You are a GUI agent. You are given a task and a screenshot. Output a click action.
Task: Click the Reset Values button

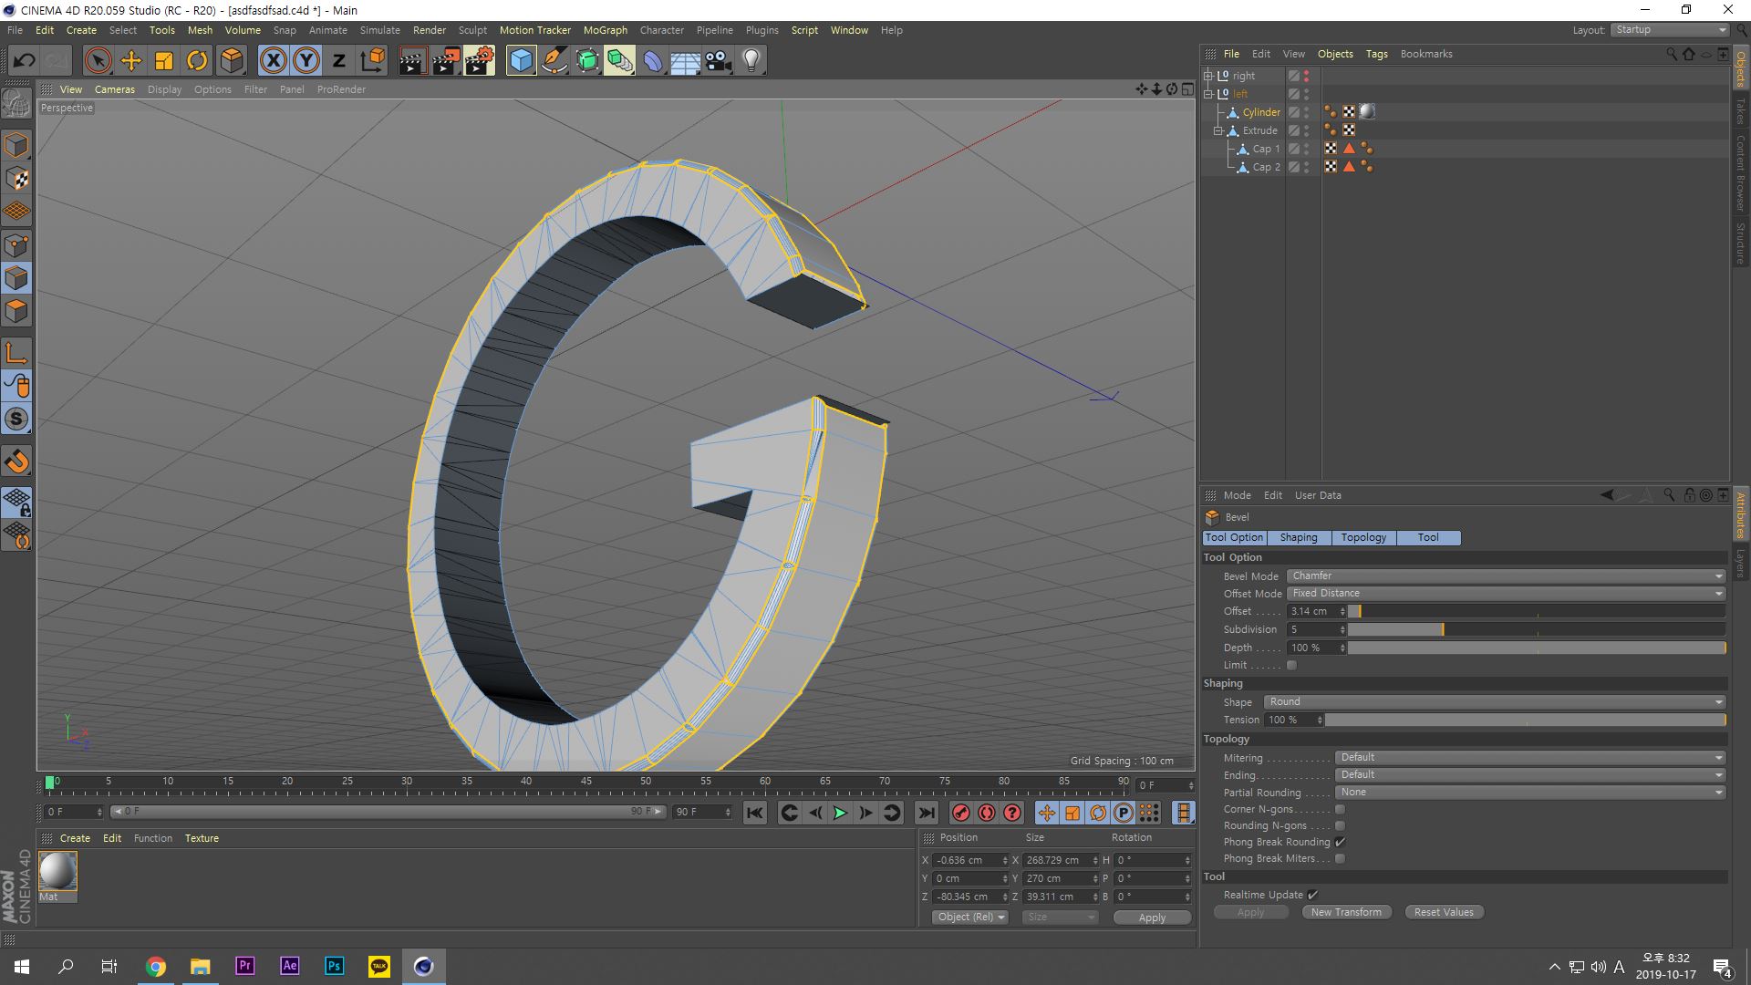(1443, 912)
